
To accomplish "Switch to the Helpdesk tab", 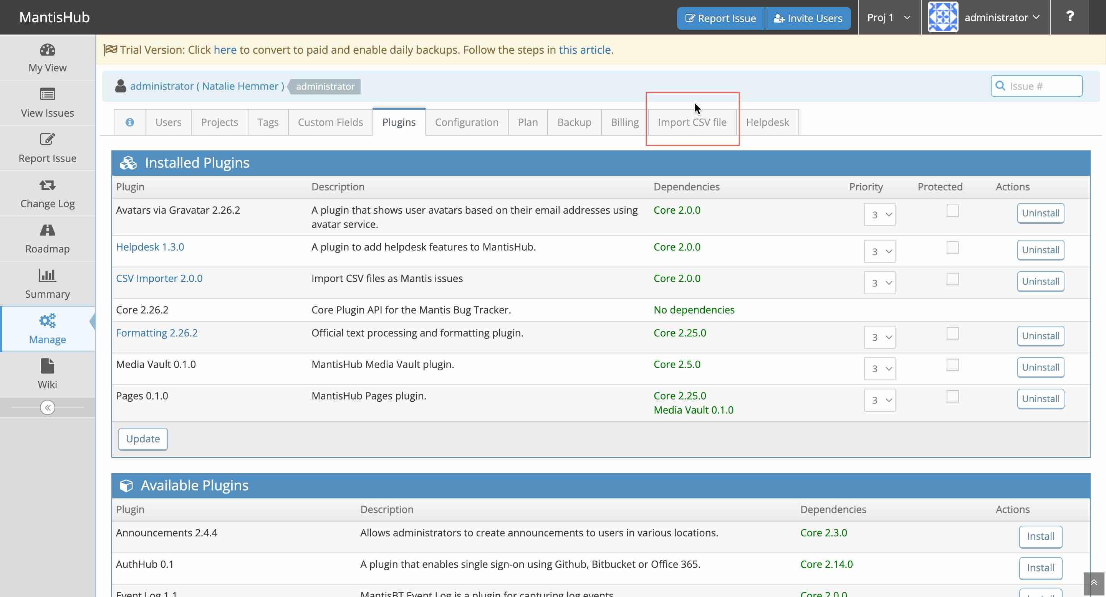I will (x=767, y=122).
